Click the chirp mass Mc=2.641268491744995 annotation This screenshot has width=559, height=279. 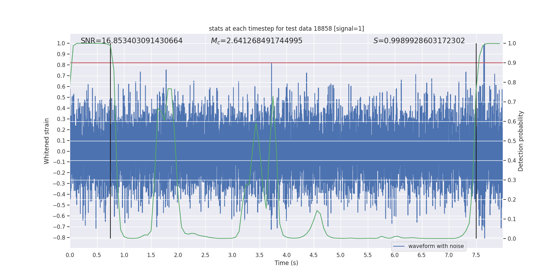tap(257, 41)
